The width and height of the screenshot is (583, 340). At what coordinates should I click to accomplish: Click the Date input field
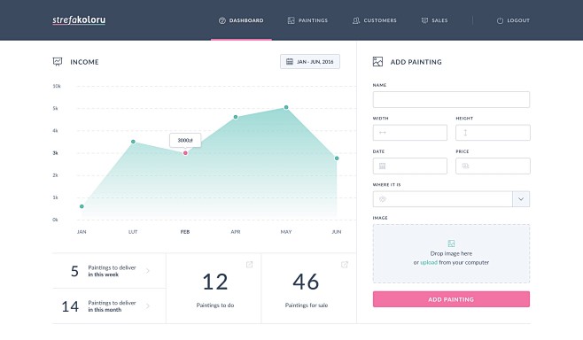[410, 166]
